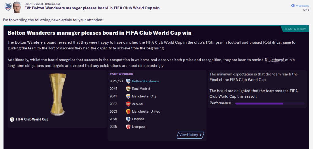Open View History for past winners
Screen dimensions: 313x149
click(x=190, y=135)
